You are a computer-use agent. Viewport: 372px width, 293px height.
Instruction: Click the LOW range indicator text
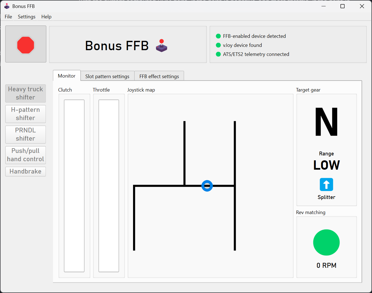tap(326, 165)
